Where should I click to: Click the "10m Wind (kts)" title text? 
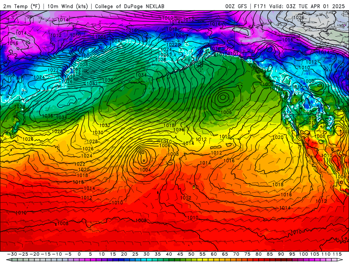(x=68, y=6)
